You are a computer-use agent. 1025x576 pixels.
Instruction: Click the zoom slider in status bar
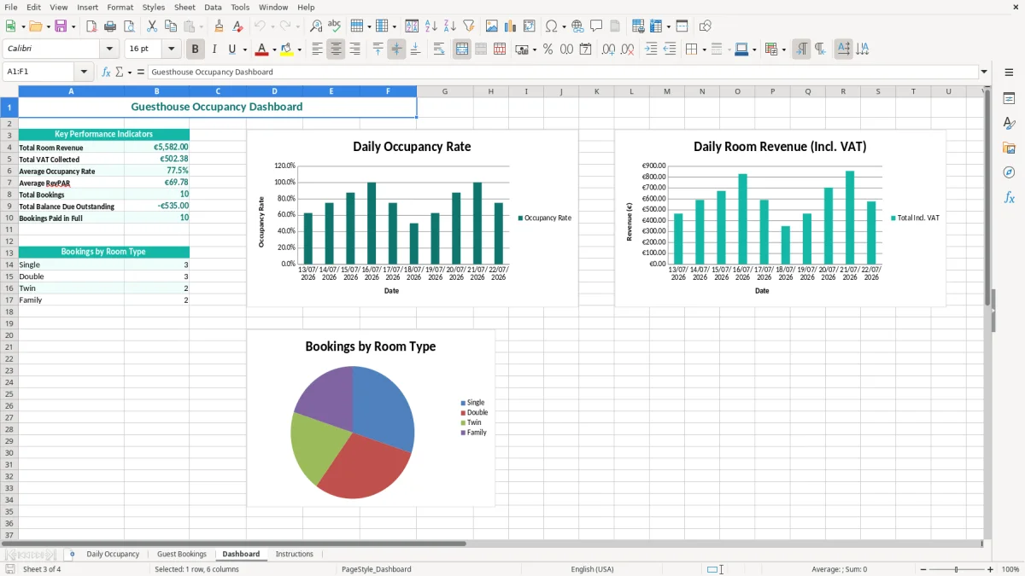click(957, 569)
